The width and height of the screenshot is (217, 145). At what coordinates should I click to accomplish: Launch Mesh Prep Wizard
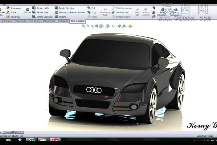click(122, 8)
